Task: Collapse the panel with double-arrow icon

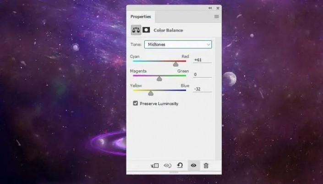Action: pyautogui.click(x=210, y=8)
